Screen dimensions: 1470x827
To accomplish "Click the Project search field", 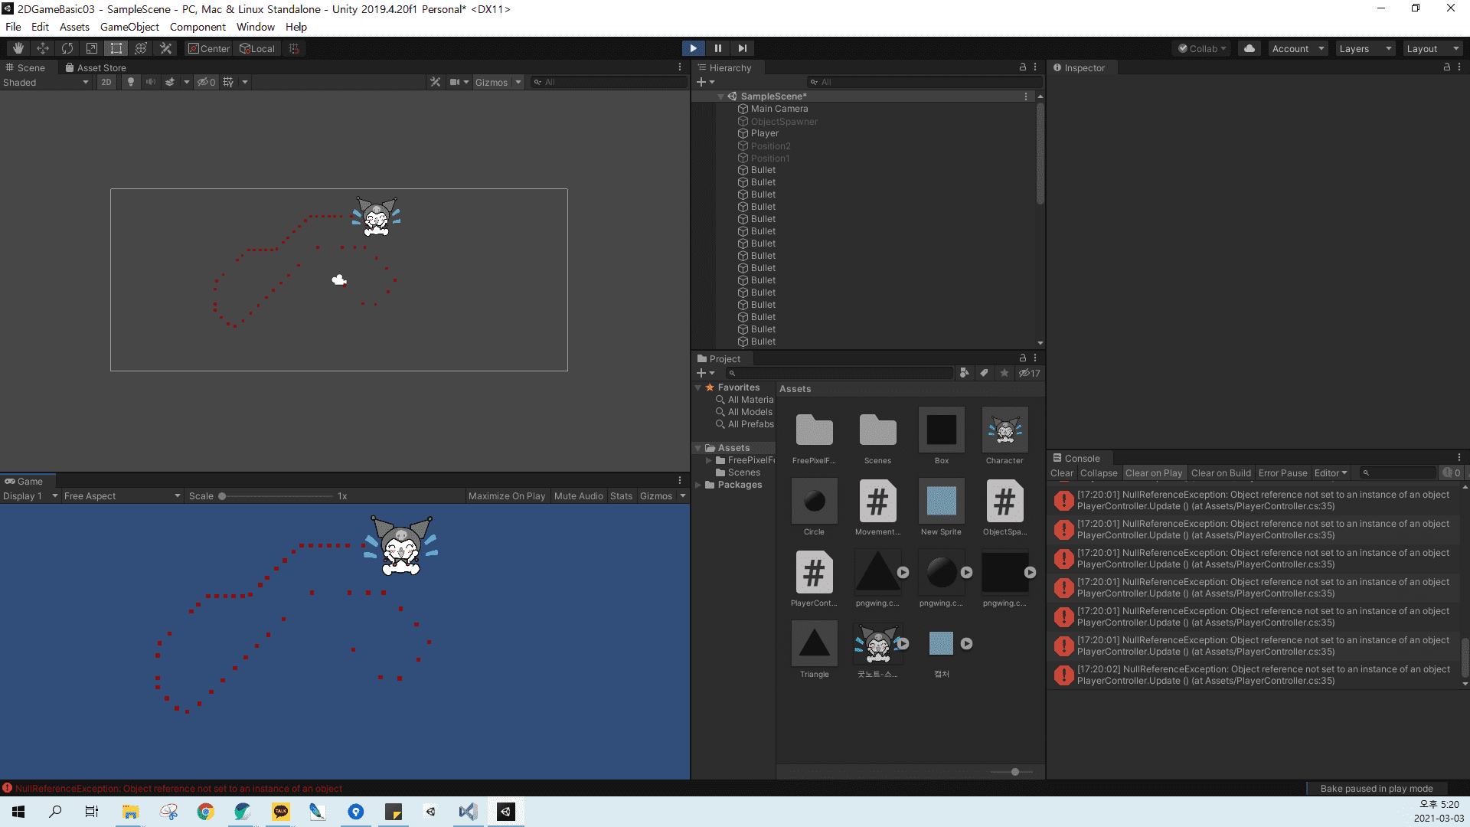I will click(839, 373).
